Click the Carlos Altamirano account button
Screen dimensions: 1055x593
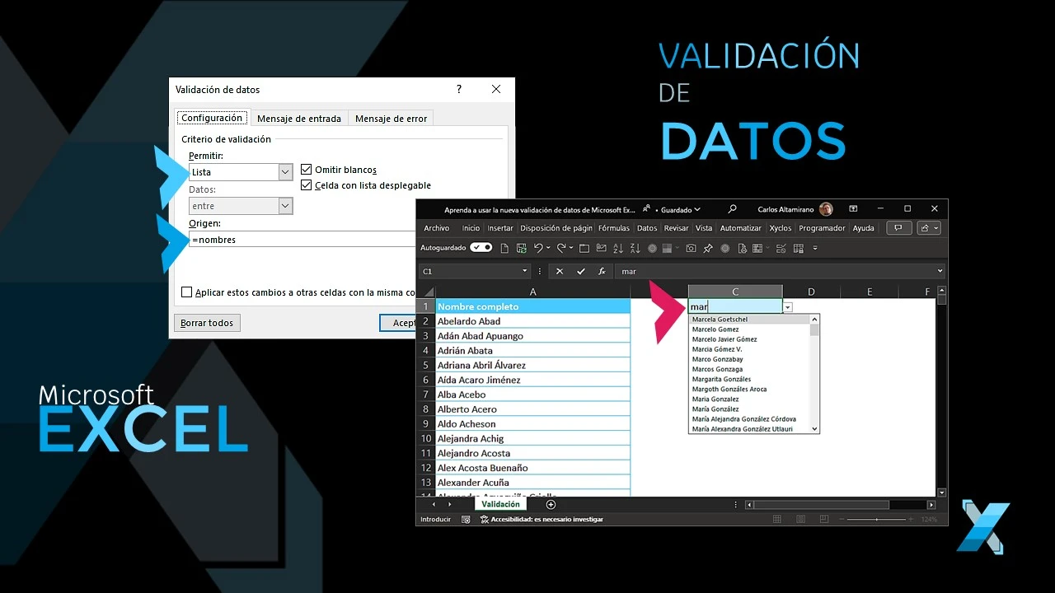(x=795, y=209)
